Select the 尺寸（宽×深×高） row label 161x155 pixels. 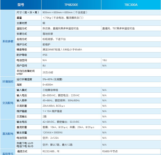coord(28,12)
